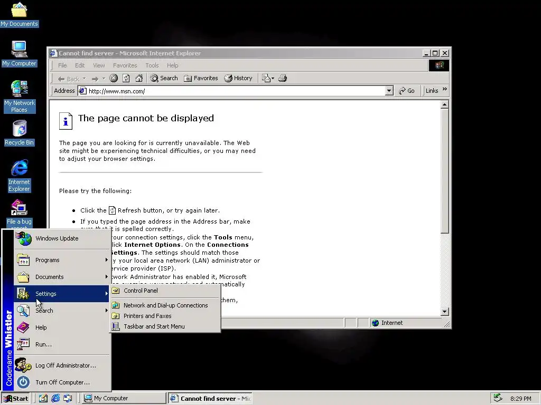541x405 pixels.
Task: Click the IE window resize grip
Action: point(446,324)
